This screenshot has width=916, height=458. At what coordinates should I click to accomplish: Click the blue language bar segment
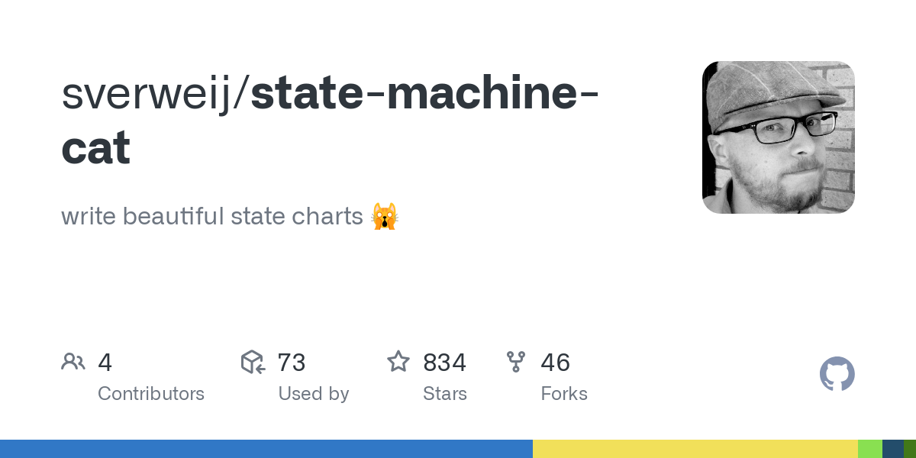[x=266, y=449]
